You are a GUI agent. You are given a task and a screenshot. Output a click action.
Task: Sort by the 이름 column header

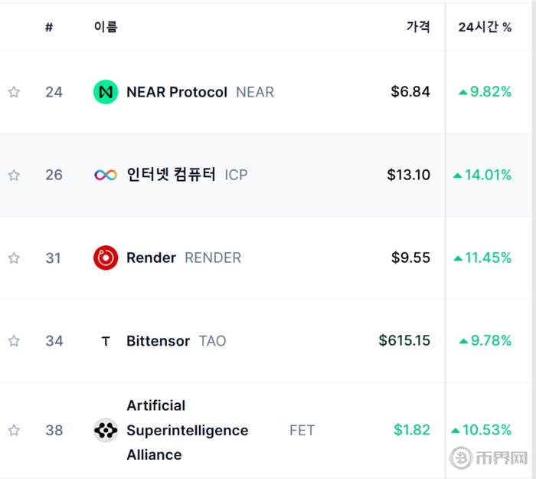[x=106, y=27]
